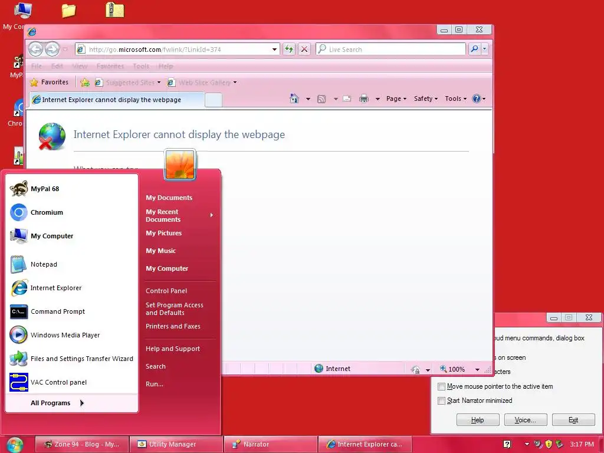Open Help and Support
The image size is (604, 453).
[173, 349]
